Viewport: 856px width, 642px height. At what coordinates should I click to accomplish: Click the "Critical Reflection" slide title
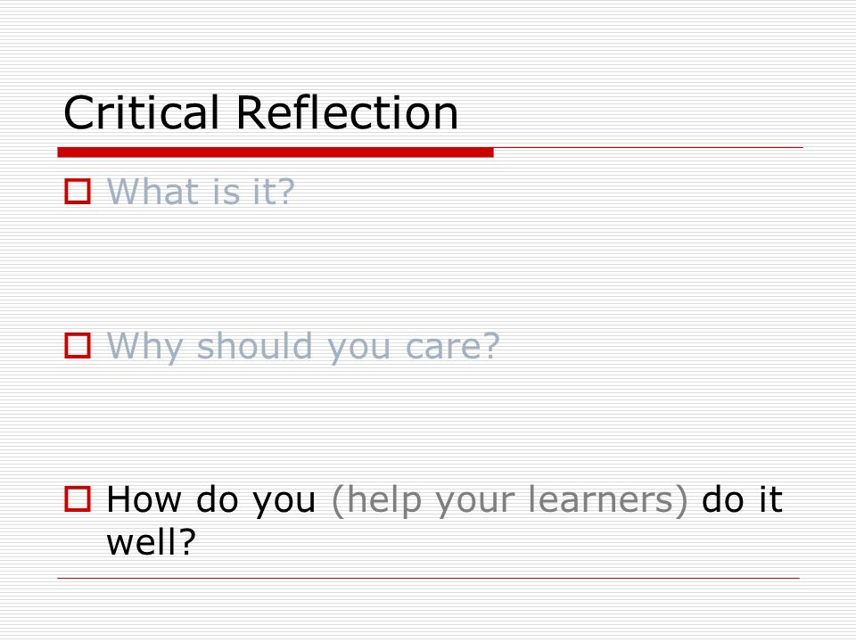(260, 112)
